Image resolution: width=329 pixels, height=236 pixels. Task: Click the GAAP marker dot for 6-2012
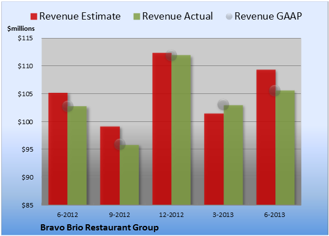pyautogui.click(x=68, y=106)
